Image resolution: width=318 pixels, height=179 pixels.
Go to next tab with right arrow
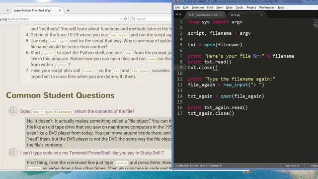click(180, 14)
